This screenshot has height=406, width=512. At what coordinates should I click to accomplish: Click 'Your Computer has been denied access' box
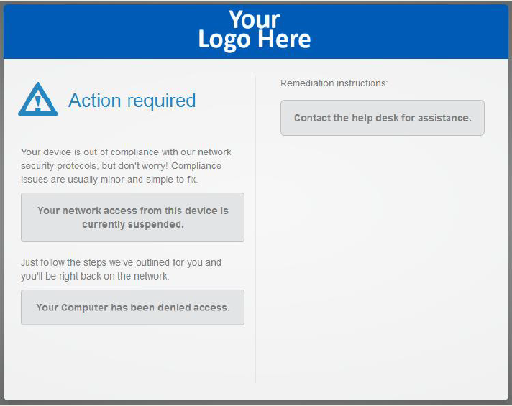pyautogui.click(x=132, y=307)
